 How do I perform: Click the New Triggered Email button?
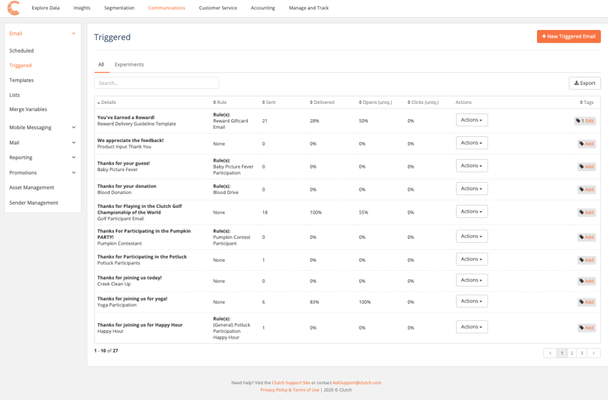[x=568, y=36]
